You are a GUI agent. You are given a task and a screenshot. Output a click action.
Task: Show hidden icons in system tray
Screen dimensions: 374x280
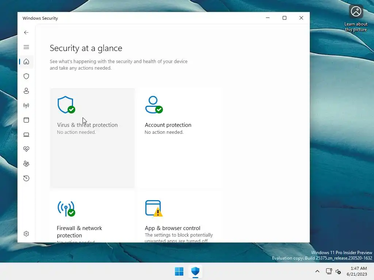click(x=317, y=271)
